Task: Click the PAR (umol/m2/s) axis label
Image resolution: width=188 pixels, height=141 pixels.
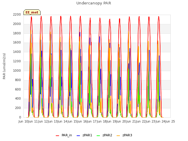Action: (x=4, y=66)
